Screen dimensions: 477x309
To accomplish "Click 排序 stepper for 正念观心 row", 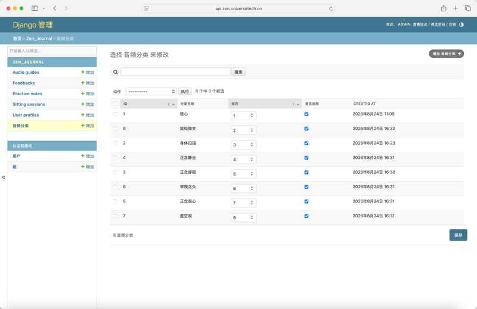I will click(252, 203).
